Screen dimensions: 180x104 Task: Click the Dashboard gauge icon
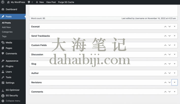3,9
